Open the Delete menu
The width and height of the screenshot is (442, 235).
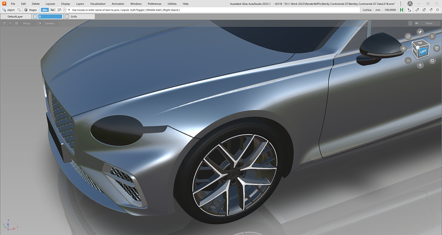pyautogui.click(x=36, y=4)
